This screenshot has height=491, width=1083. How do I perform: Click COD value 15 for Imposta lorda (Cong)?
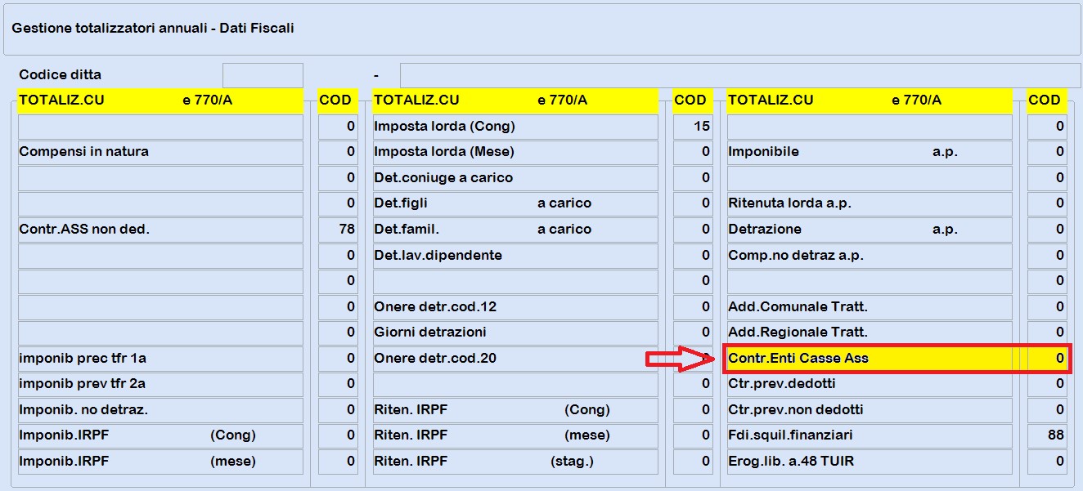[x=693, y=127]
